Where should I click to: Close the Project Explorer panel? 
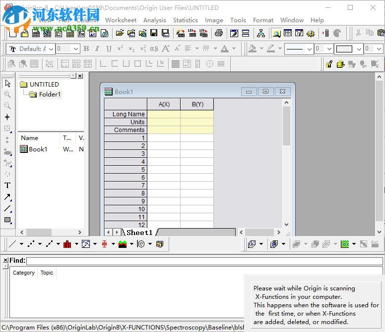tap(80, 76)
